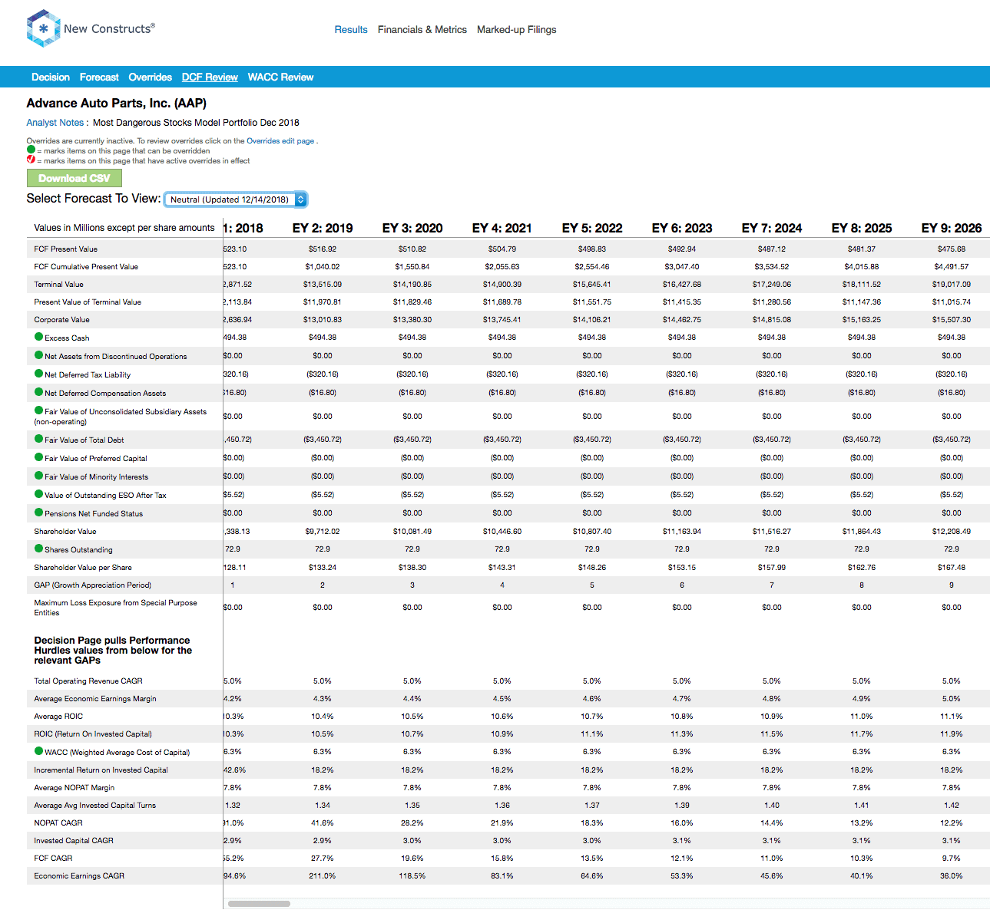Click the New Constructs logo icon
The height and width of the screenshot is (923, 990).
tap(43, 28)
